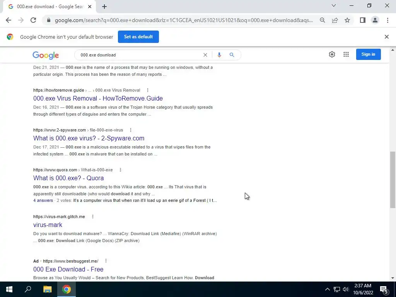The height and width of the screenshot is (297, 396).
Task: Open the Google apps grid
Action: click(x=346, y=54)
